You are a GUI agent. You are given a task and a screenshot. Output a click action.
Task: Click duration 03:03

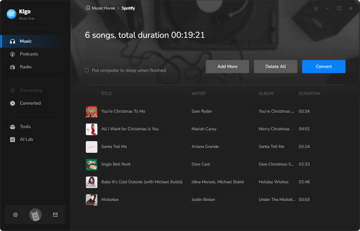304,200
